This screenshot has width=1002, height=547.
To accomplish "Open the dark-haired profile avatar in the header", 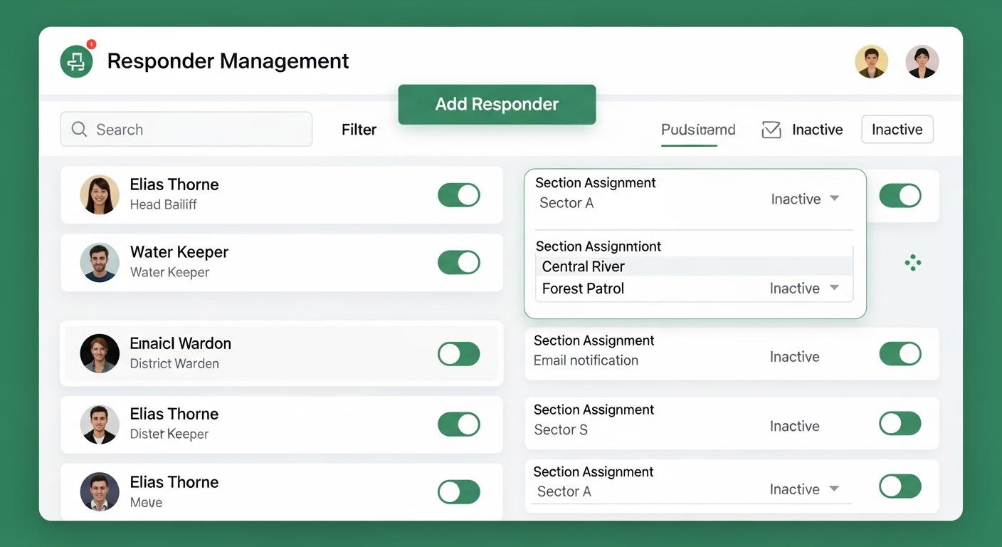I will (x=922, y=62).
